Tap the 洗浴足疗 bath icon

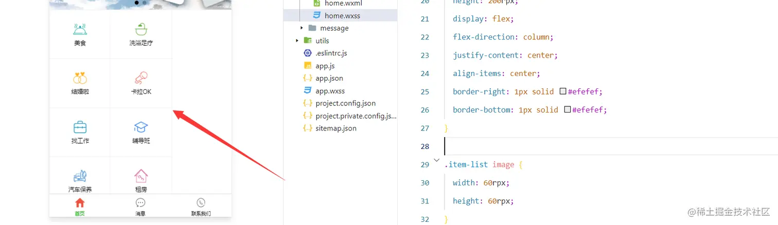[141, 29]
